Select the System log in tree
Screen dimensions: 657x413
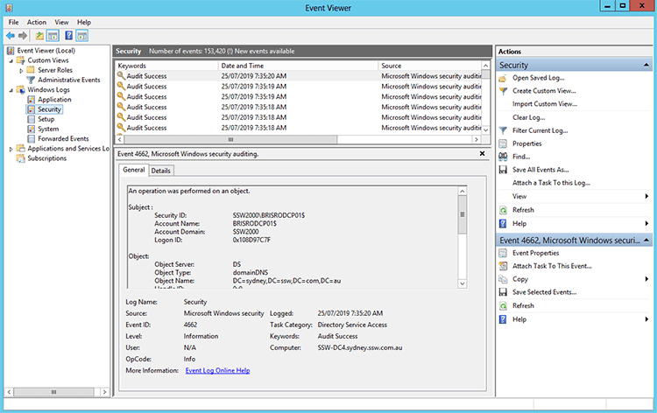coord(48,129)
